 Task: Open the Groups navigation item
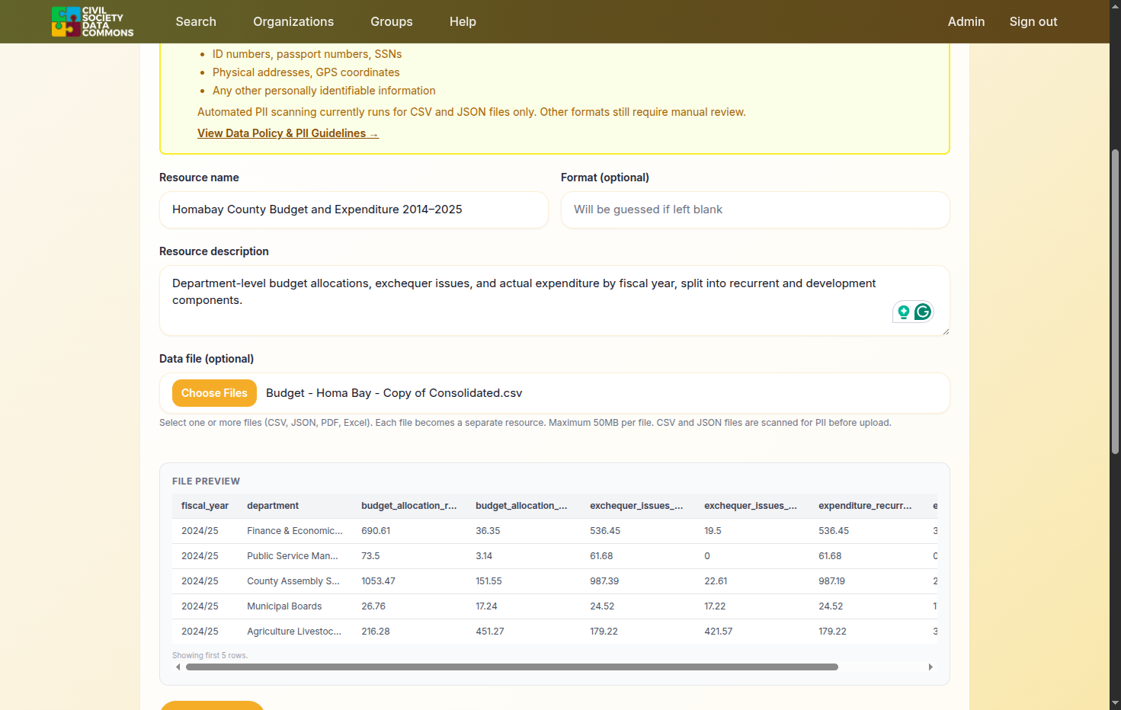point(392,21)
